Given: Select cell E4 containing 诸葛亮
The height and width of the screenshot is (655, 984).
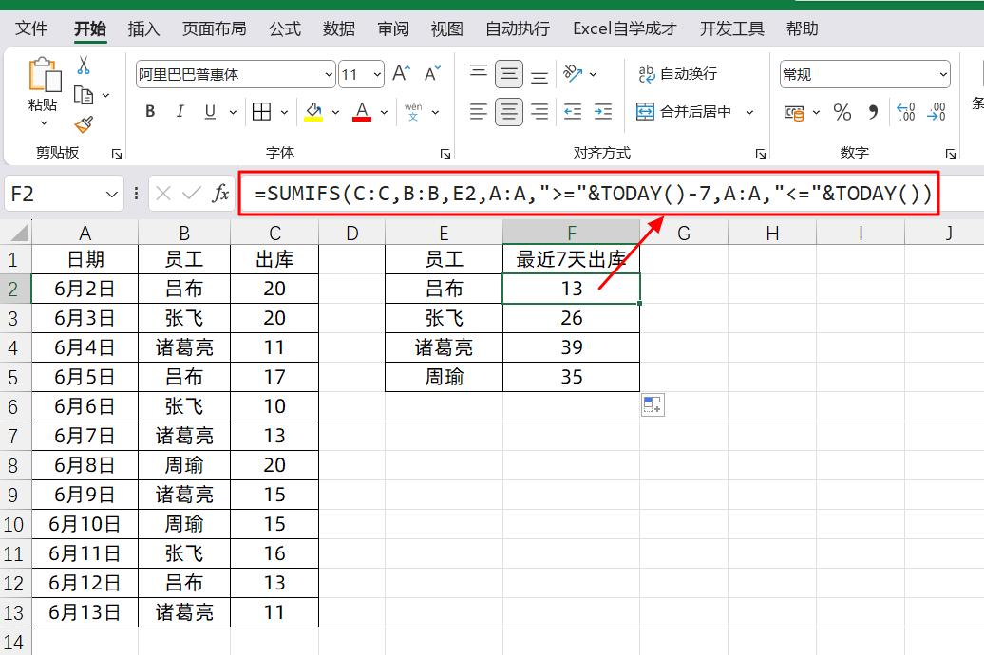Looking at the screenshot, I should [444, 346].
